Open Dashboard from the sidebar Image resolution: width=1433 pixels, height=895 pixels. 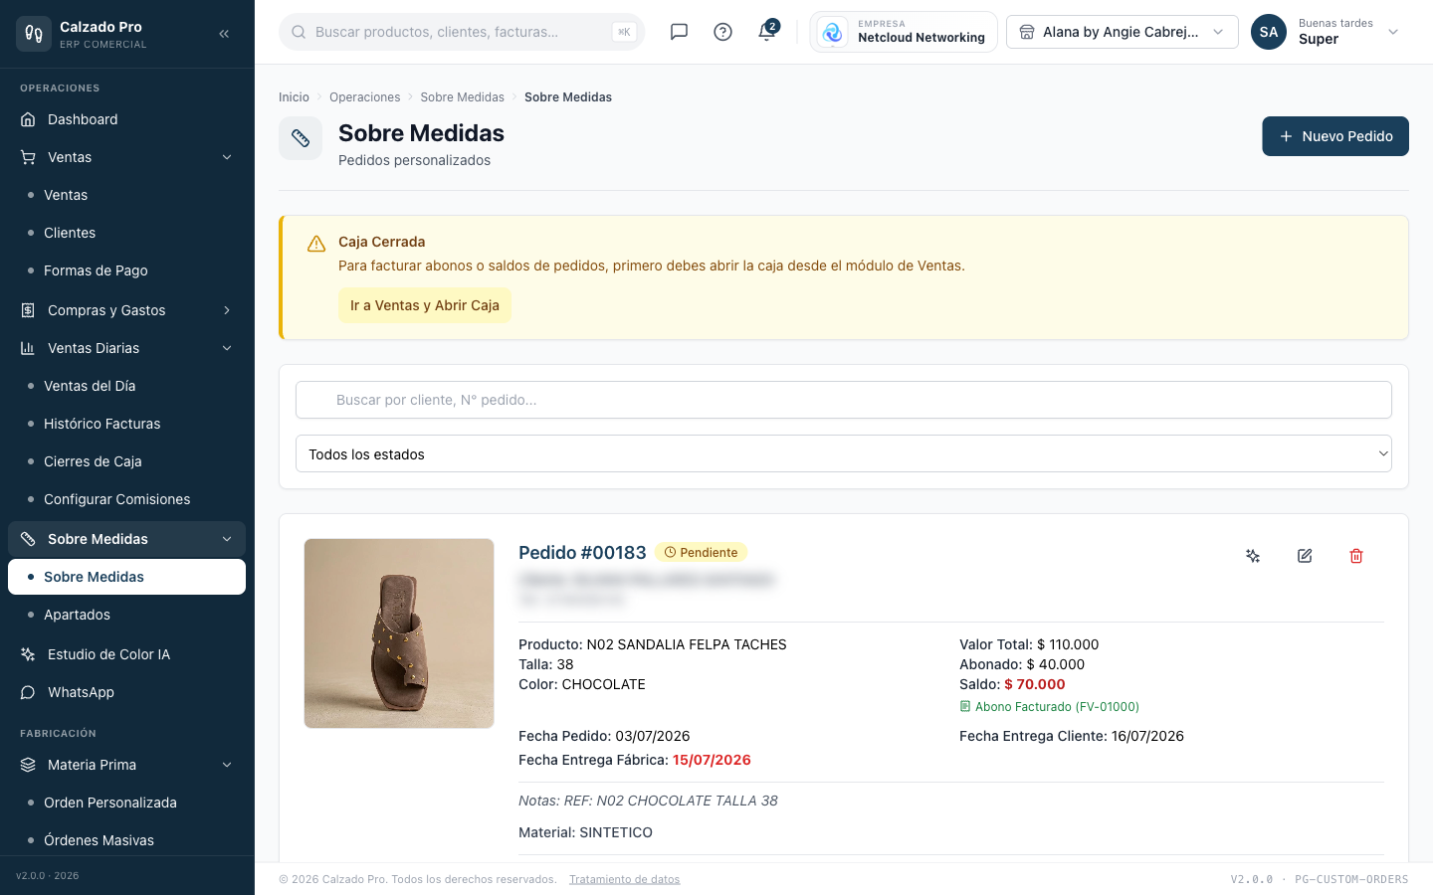[x=127, y=119]
